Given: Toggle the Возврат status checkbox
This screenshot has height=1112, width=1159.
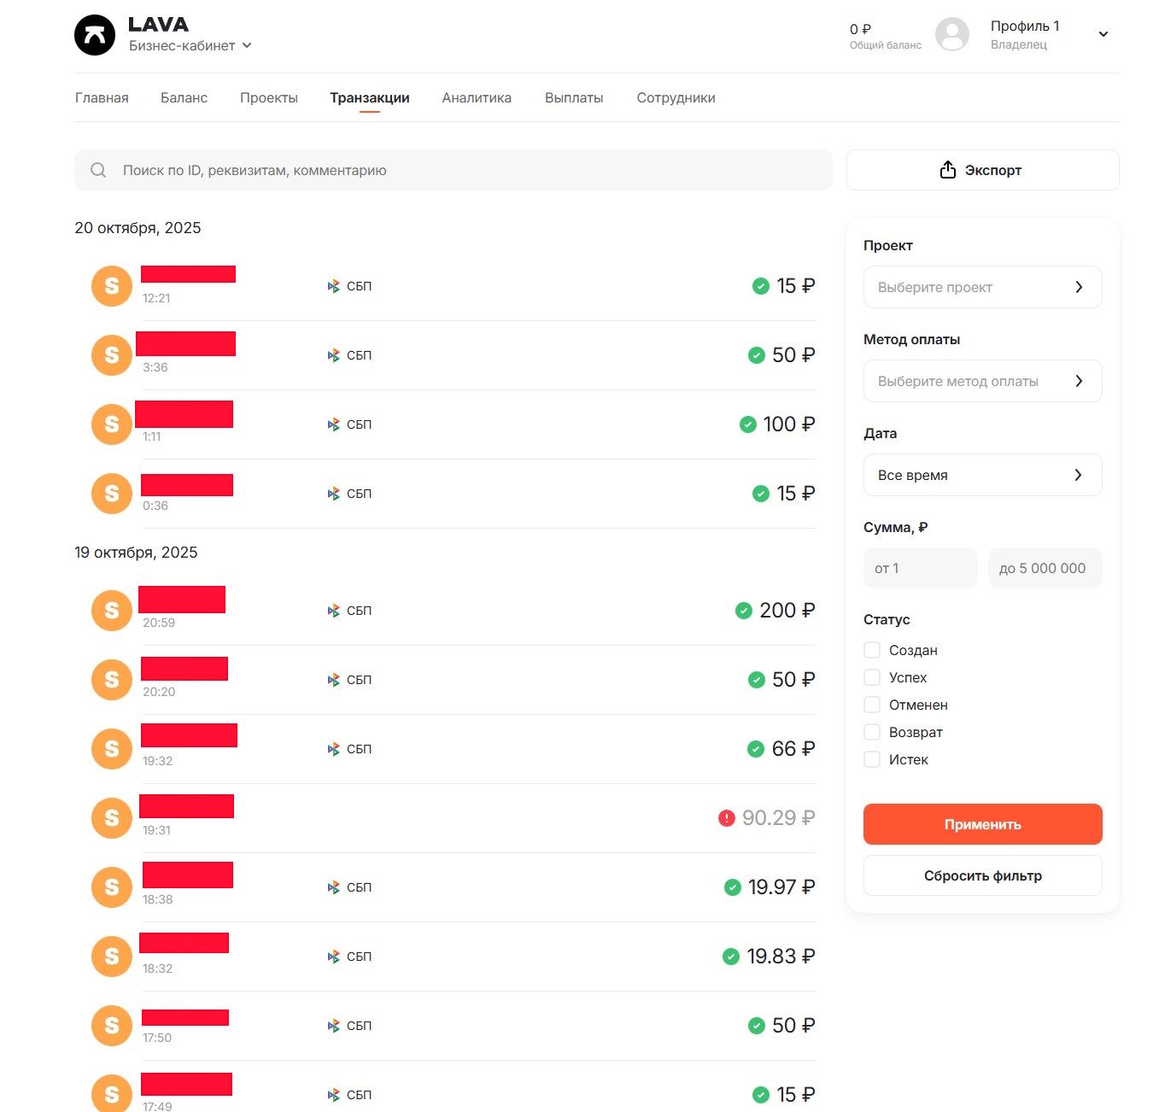Looking at the screenshot, I should click(x=872, y=733).
